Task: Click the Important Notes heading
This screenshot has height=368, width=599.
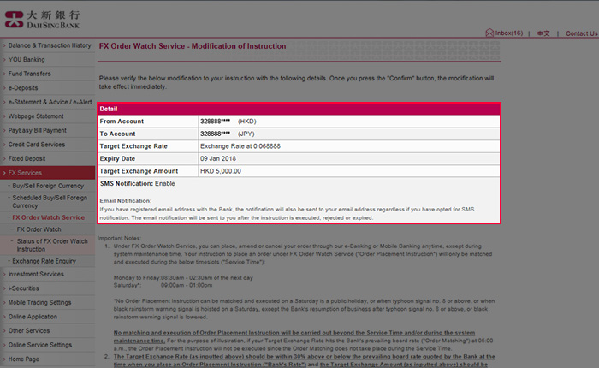Action: 119,238
